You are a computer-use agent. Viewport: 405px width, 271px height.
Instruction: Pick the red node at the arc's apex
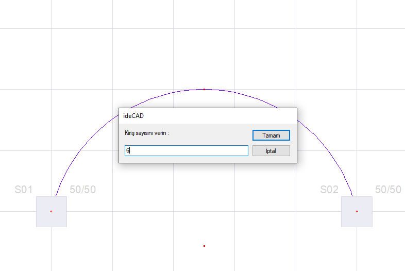(x=204, y=89)
